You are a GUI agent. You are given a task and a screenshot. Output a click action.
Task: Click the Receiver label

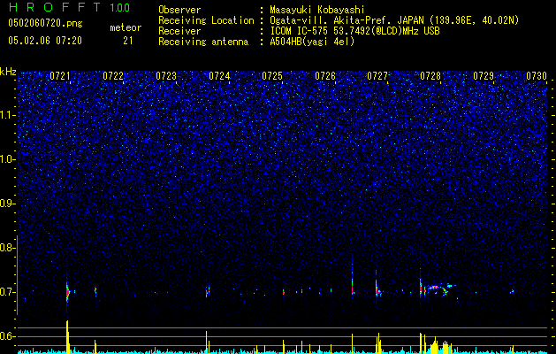click(x=179, y=31)
